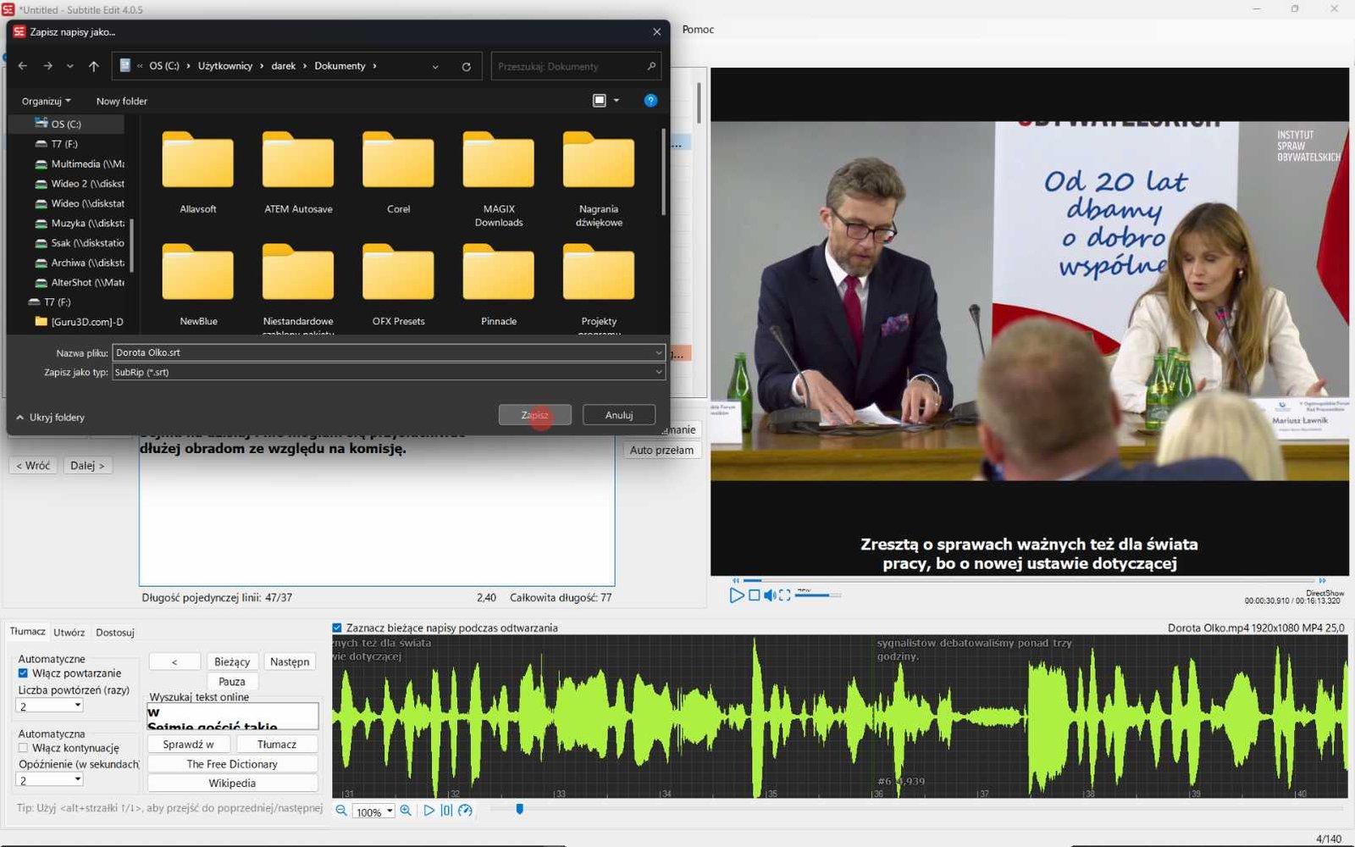Image resolution: width=1355 pixels, height=847 pixels.
Task: Switch to the Tłumacz tab
Action: [x=28, y=632]
